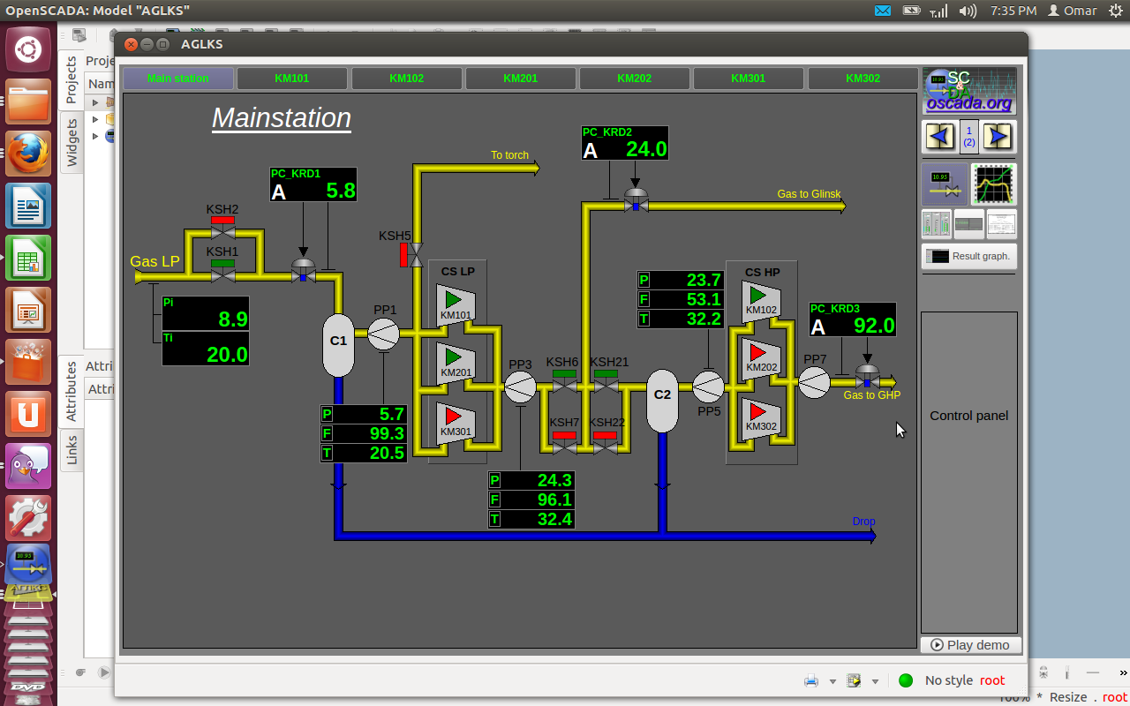This screenshot has width=1130, height=706.
Task: Toggle the KSH7 valve
Action: pyautogui.click(x=563, y=447)
